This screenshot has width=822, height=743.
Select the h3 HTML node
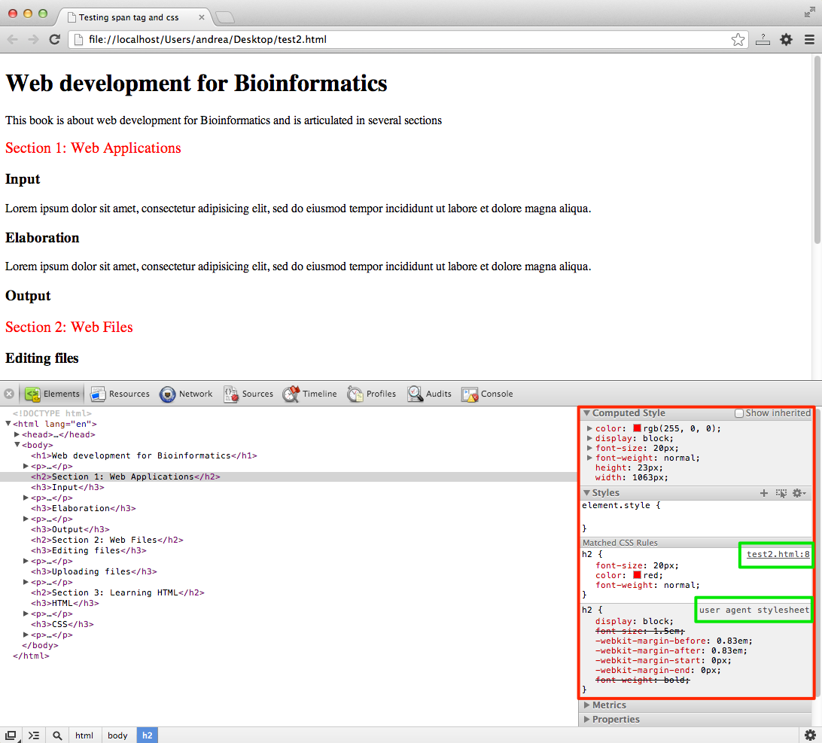tap(65, 603)
